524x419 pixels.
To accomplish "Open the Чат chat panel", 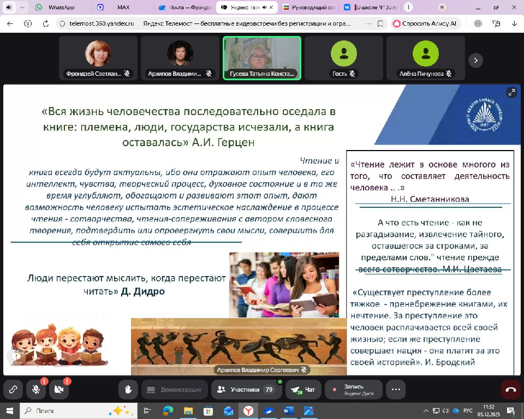I will (x=303, y=390).
